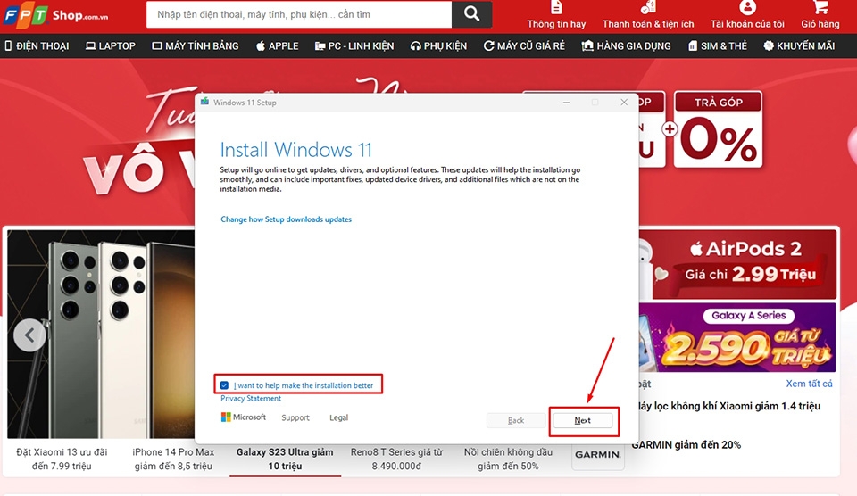The height and width of the screenshot is (496, 857).
Task: Toggle 'I want to help make the installation better' checkbox
Action: pos(224,385)
